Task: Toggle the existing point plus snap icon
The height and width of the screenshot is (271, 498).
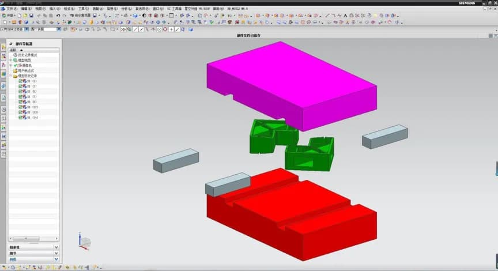Action: (171, 29)
